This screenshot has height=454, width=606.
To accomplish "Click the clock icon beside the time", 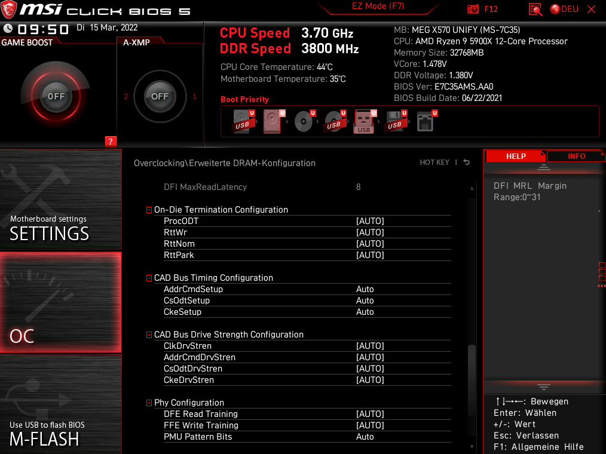I will coord(8,29).
